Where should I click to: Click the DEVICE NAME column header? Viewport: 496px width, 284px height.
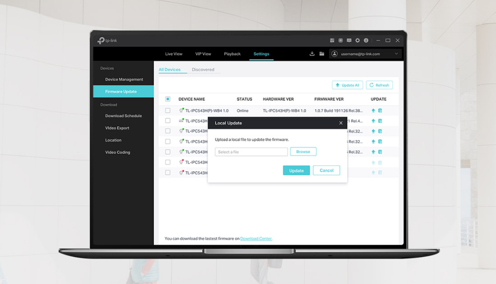click(x=191, y=99)
